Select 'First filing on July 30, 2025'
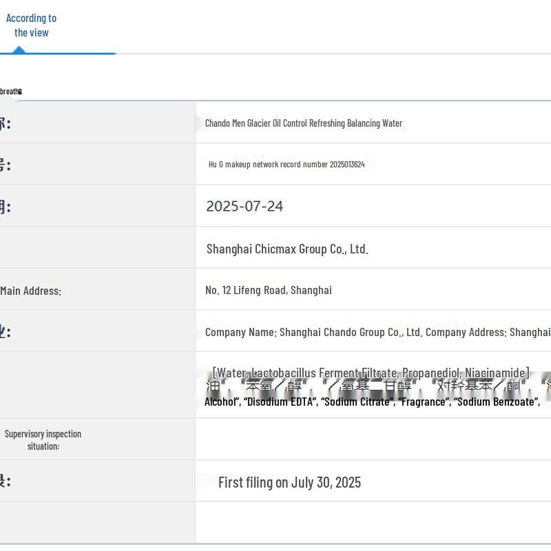 [x=289, y=483]
